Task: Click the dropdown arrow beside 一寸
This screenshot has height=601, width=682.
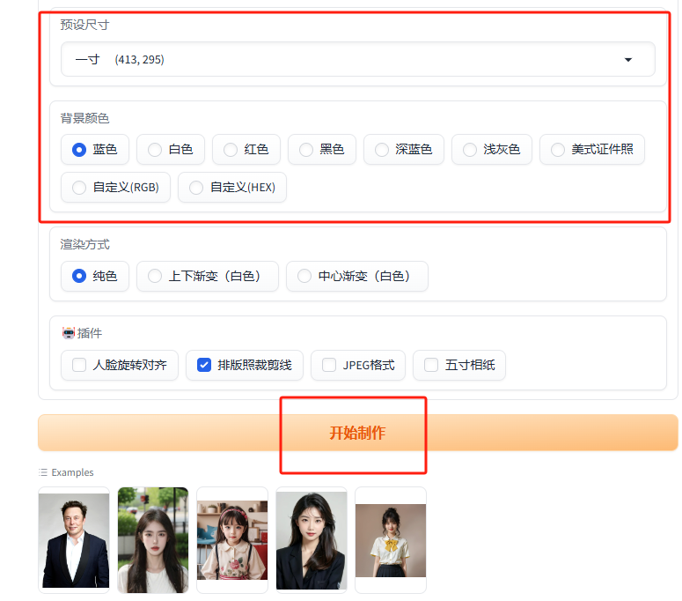Action: [627, 60]
